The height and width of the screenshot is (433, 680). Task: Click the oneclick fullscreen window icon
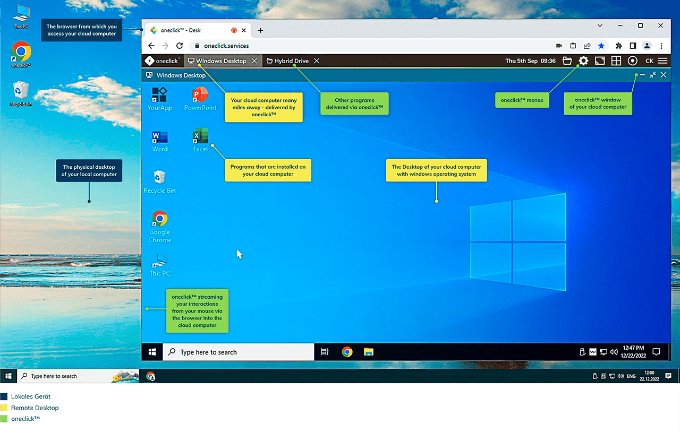[x=600, y=61]
